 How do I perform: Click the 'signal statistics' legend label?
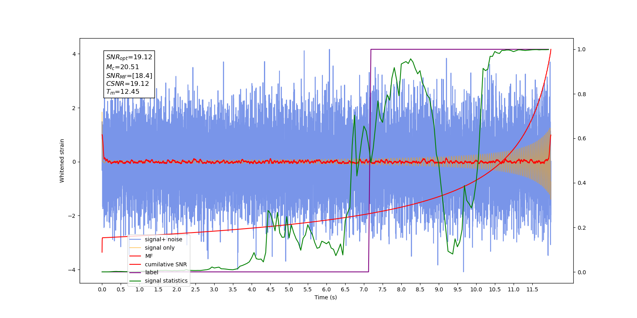pyautogui.click(x=166, y=281)
